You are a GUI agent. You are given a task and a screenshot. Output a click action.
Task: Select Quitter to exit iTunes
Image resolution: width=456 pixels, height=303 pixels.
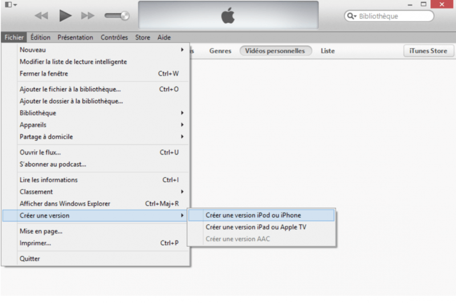pyautogui.click(x=95, y=259)
